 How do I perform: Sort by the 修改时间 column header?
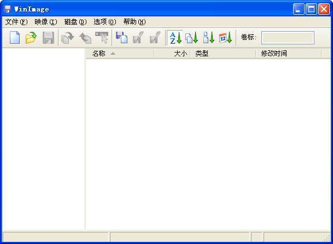pos(289,54)
